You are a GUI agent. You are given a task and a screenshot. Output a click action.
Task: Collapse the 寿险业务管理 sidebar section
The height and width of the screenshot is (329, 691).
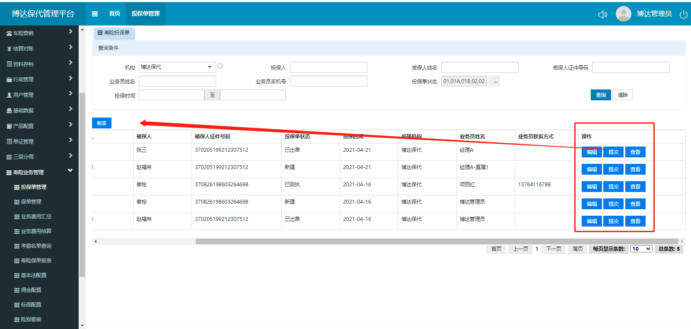pyautogui.click(x=70, y=171)
